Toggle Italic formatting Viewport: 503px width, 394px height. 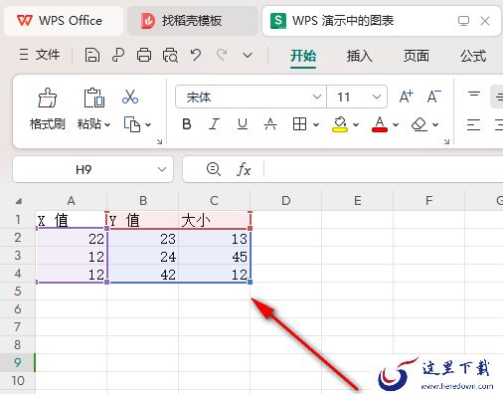(x=214, y=124)
